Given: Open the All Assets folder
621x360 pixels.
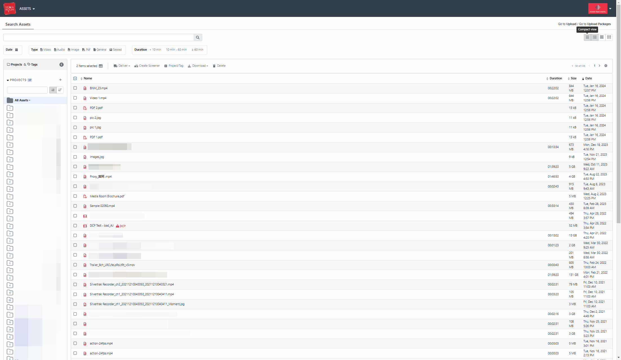Looking at the screenshot, I should [x=22, y=100].
